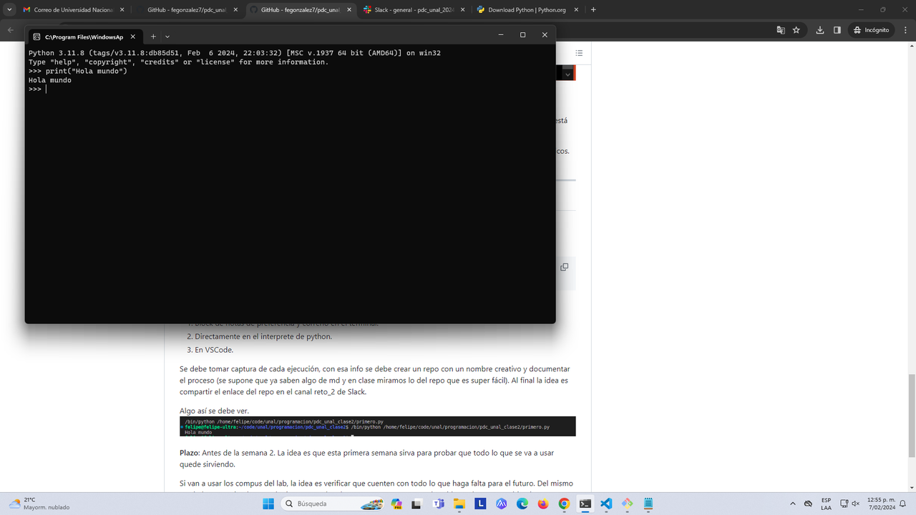Open a new tab in Windows Terminal with plus button
Viewport: 916px width, 515px height.
coord(153,36)
